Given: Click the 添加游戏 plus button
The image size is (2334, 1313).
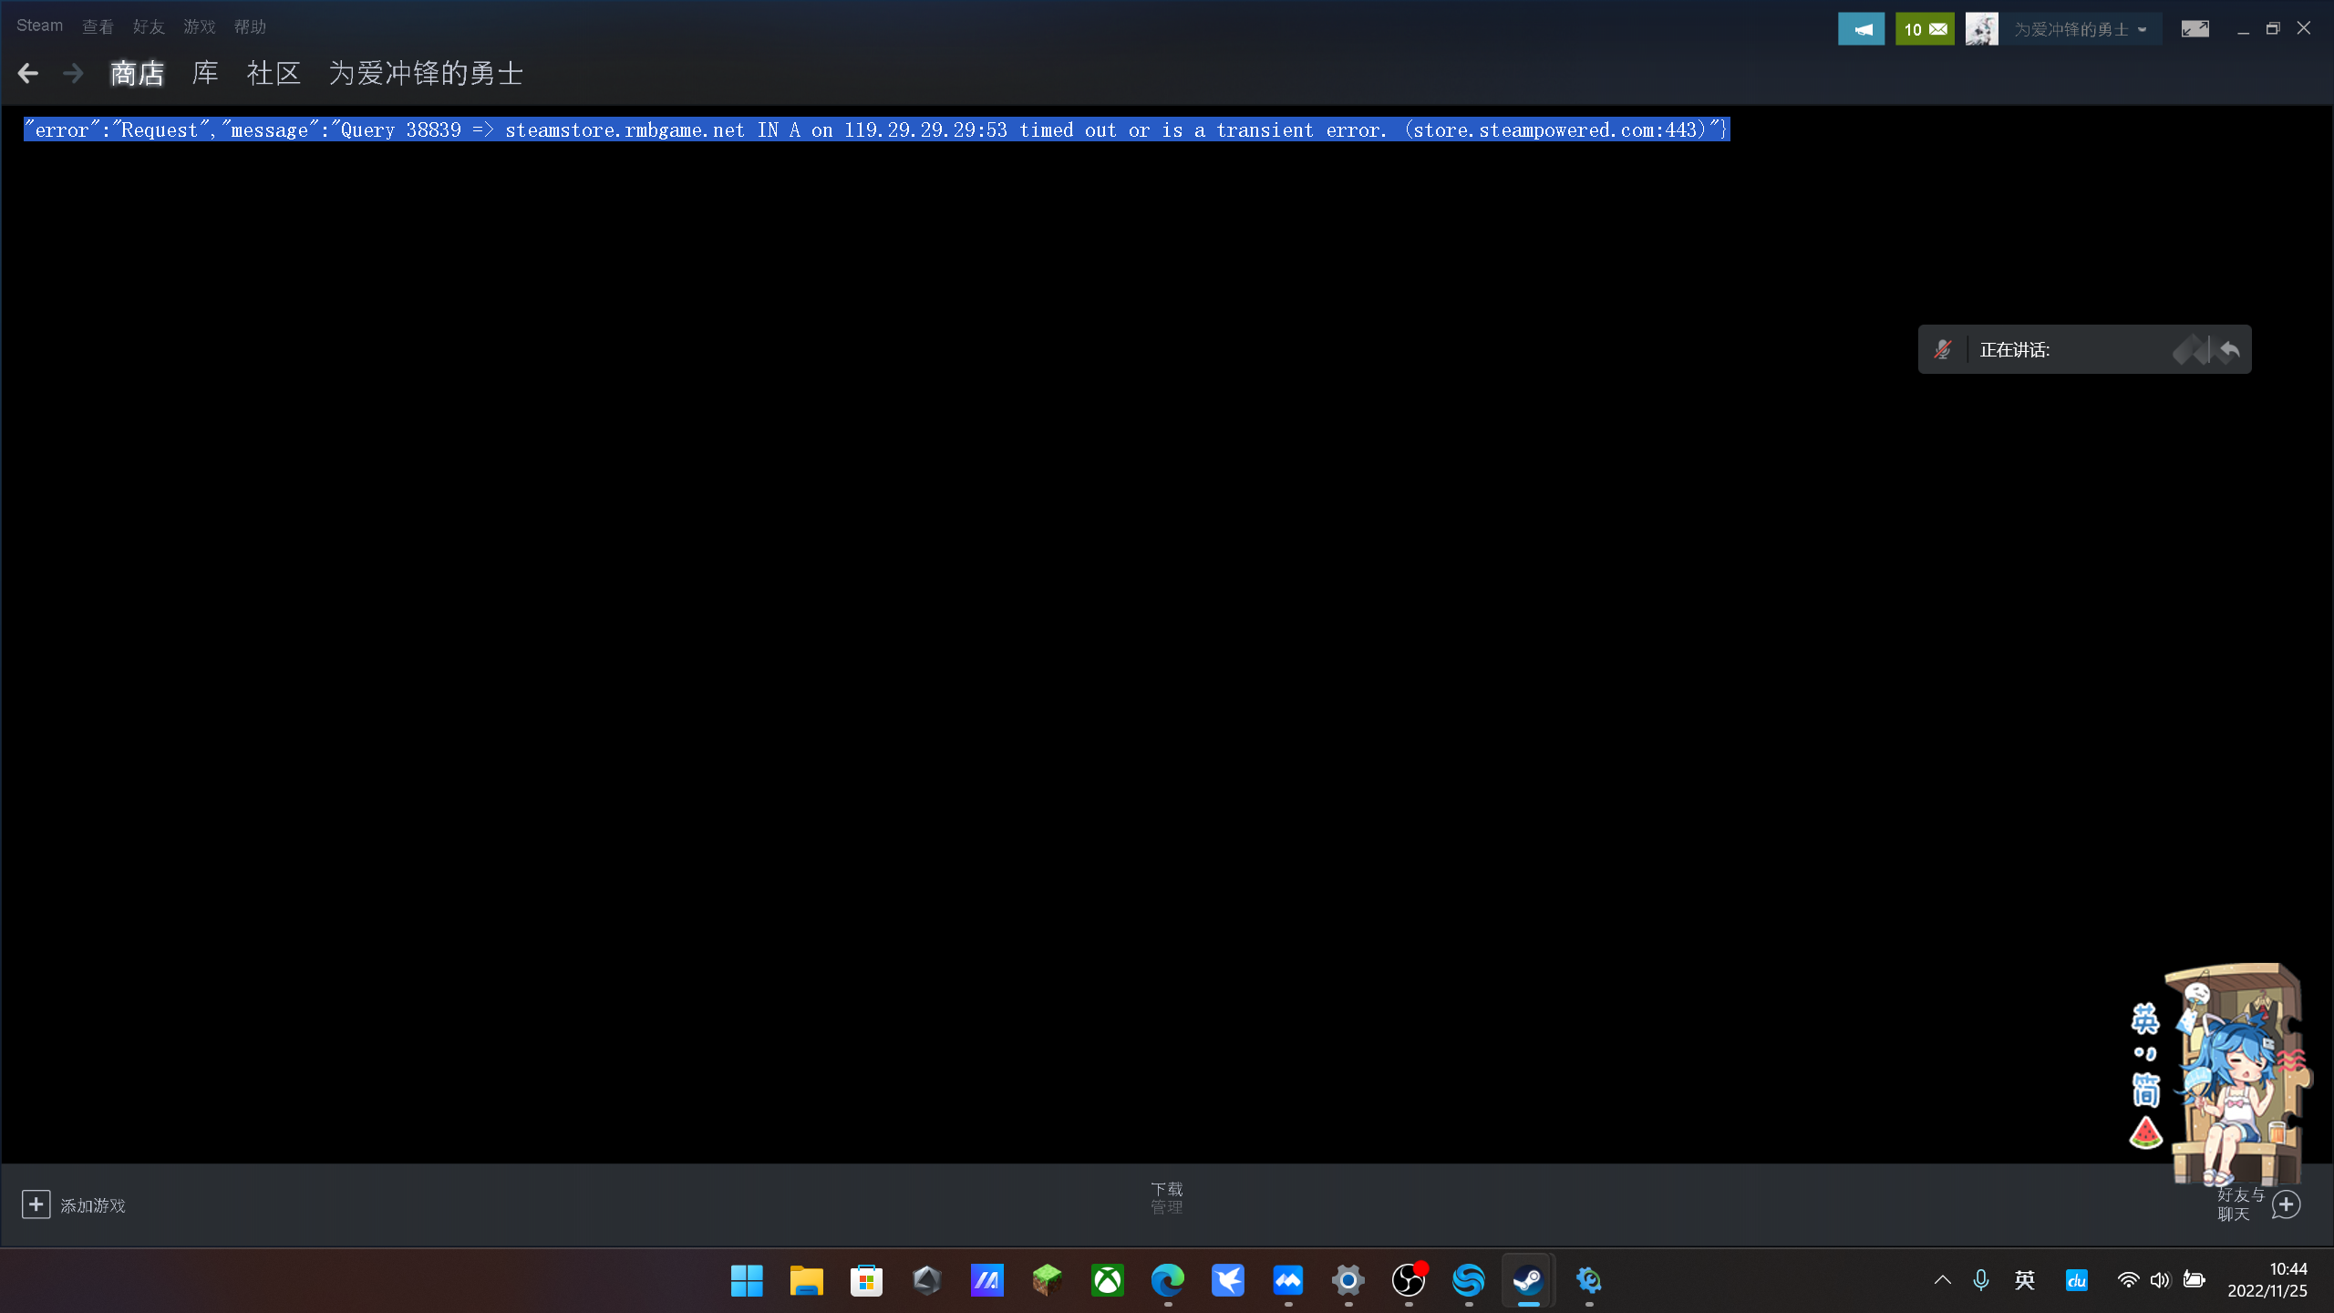Looking at the screenshot, I should pyautogui.click(x=36, y=1204).
